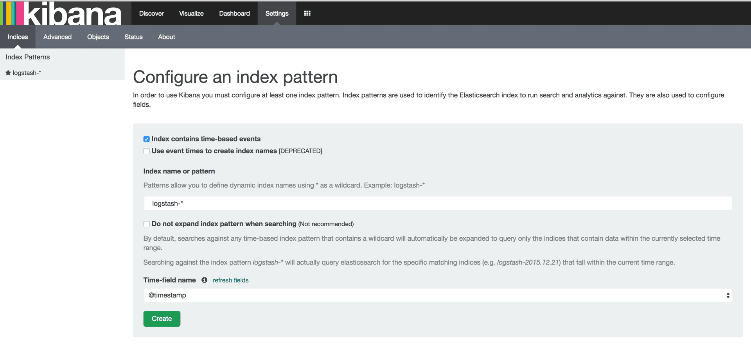The image size is (751, 347).
Task: Select the Indices settings tab
Action: point(18,37)
